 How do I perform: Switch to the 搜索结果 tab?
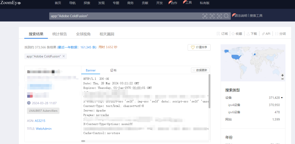(36, 34)
